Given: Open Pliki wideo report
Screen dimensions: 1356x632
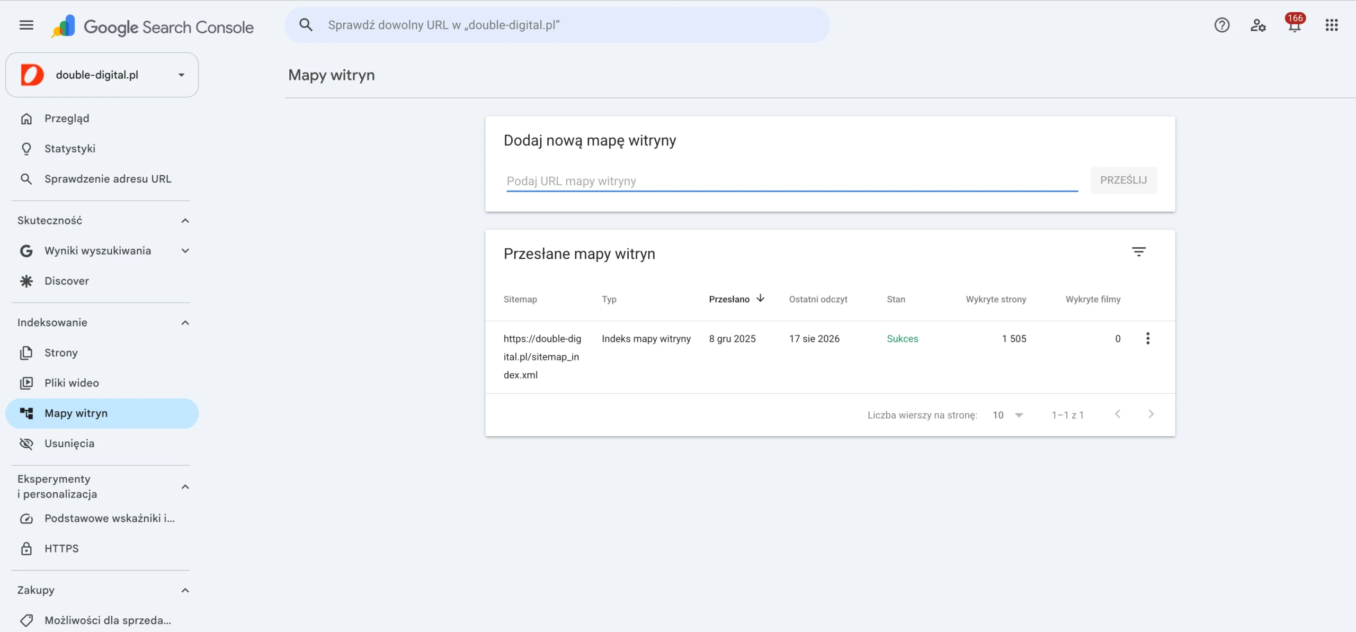Looking at the screenshot, I should coord(102,383).
